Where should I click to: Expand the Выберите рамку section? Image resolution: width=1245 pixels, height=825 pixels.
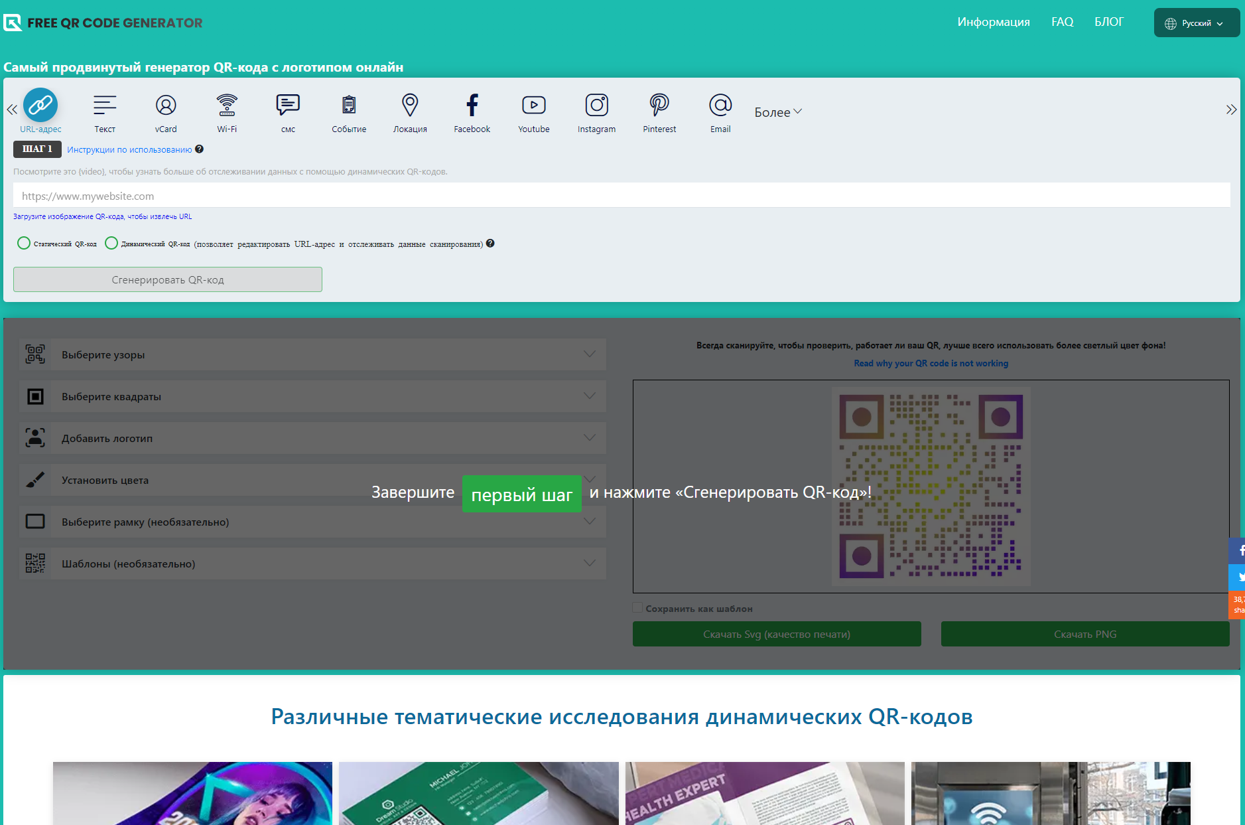(313, 522)
